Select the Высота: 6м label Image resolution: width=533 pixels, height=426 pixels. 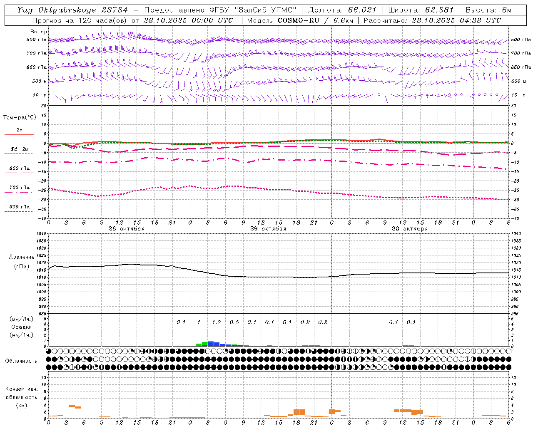pyautogui.click(x=488, y=10)
